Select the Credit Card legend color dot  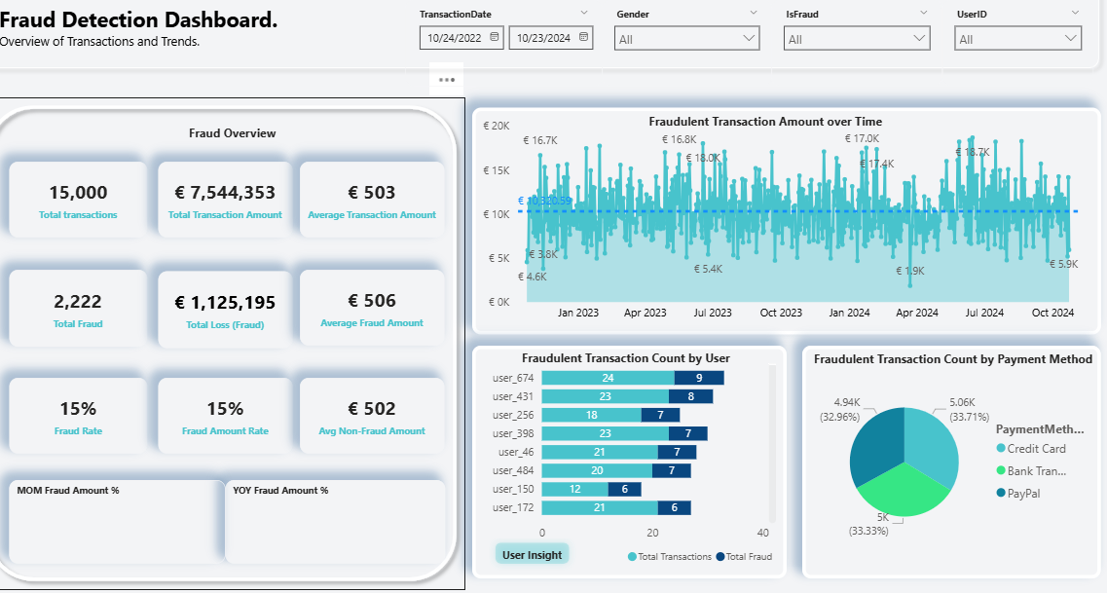(1001, 448)
